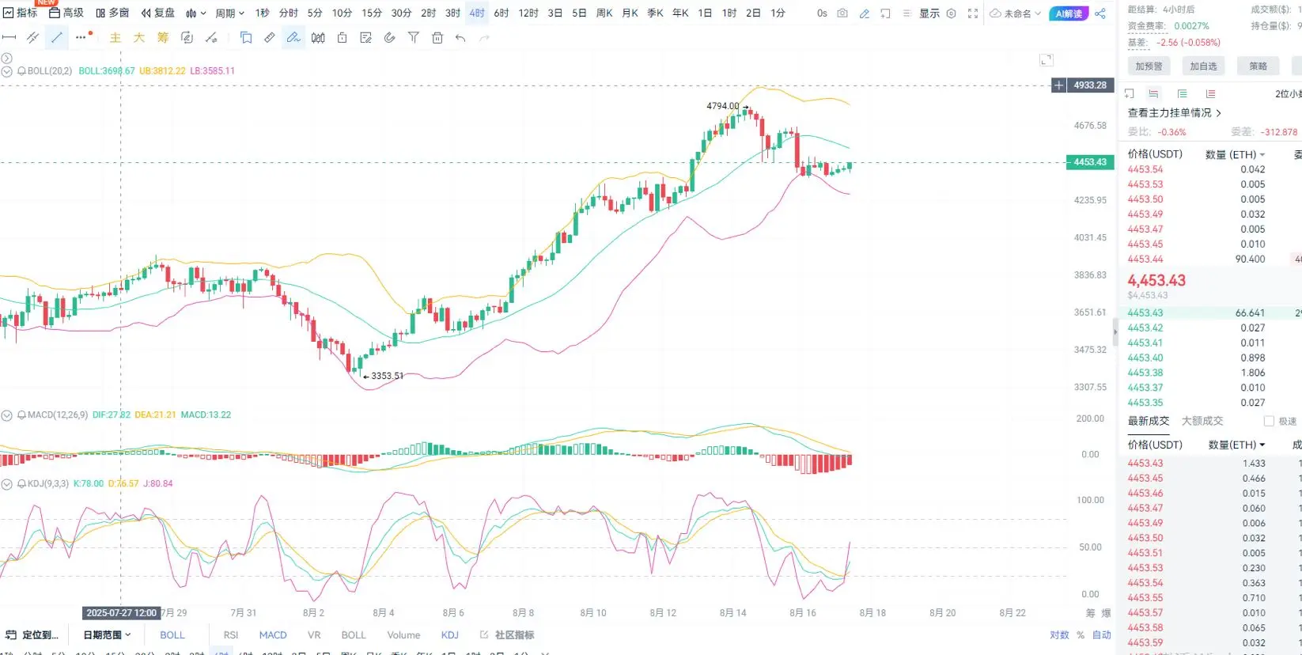Viewport: 1302px width, 655px height.
Task: Delete drawings with trash icon
Action: point(437,37)
